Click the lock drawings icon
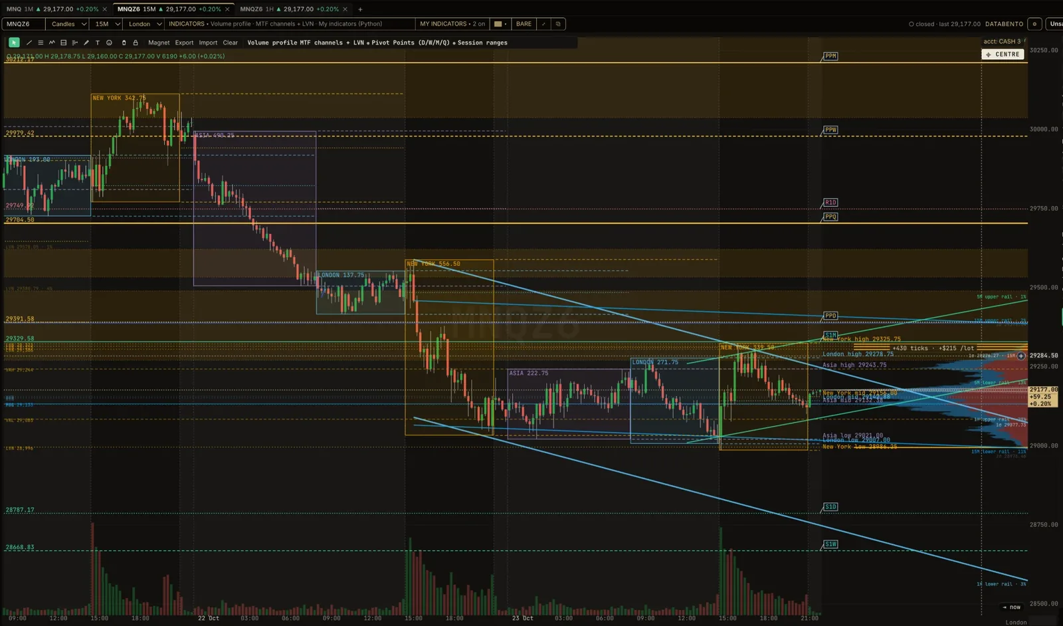The width and height of the screenshot is (1063, 626). tap(136, 43)
